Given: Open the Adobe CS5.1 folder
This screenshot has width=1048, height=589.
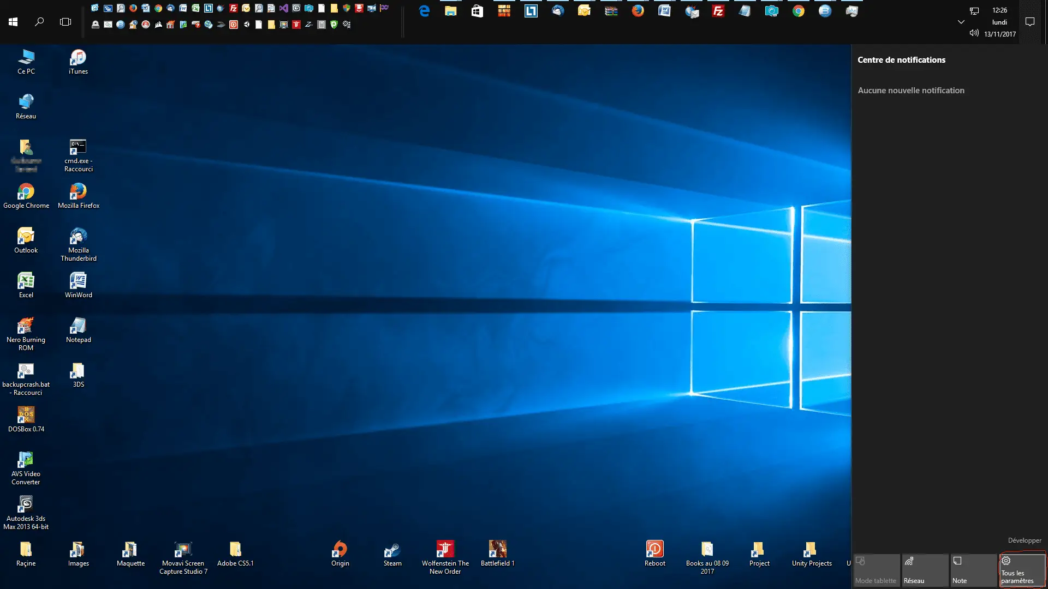Looking at the screenshot, I should pos(235,554).
